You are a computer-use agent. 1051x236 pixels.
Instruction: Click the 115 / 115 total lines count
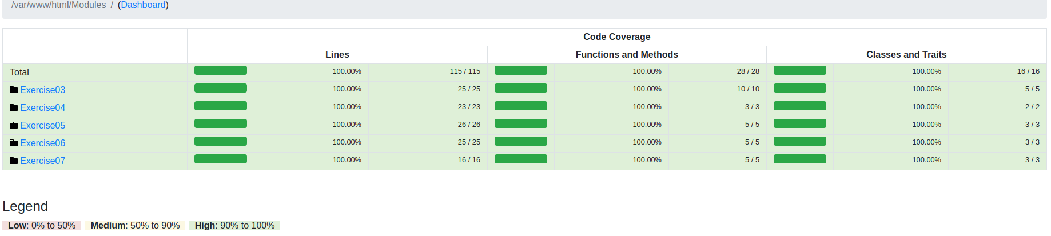pos(465,71)
